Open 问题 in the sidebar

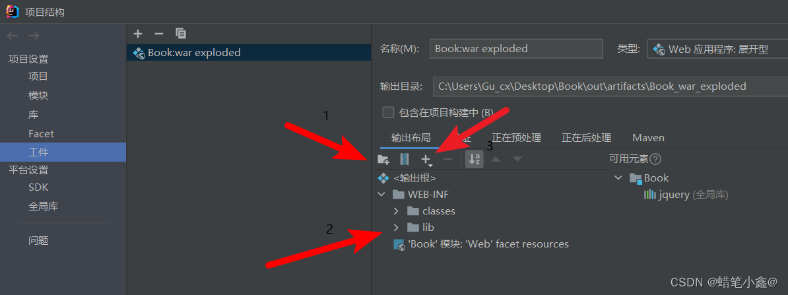(38, 241)
